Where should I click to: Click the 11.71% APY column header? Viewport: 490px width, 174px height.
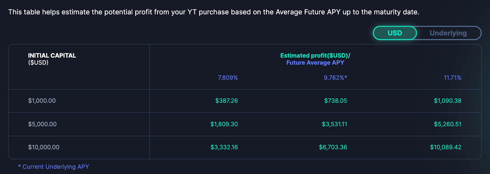pyautogui.click(x=452, y=78)
